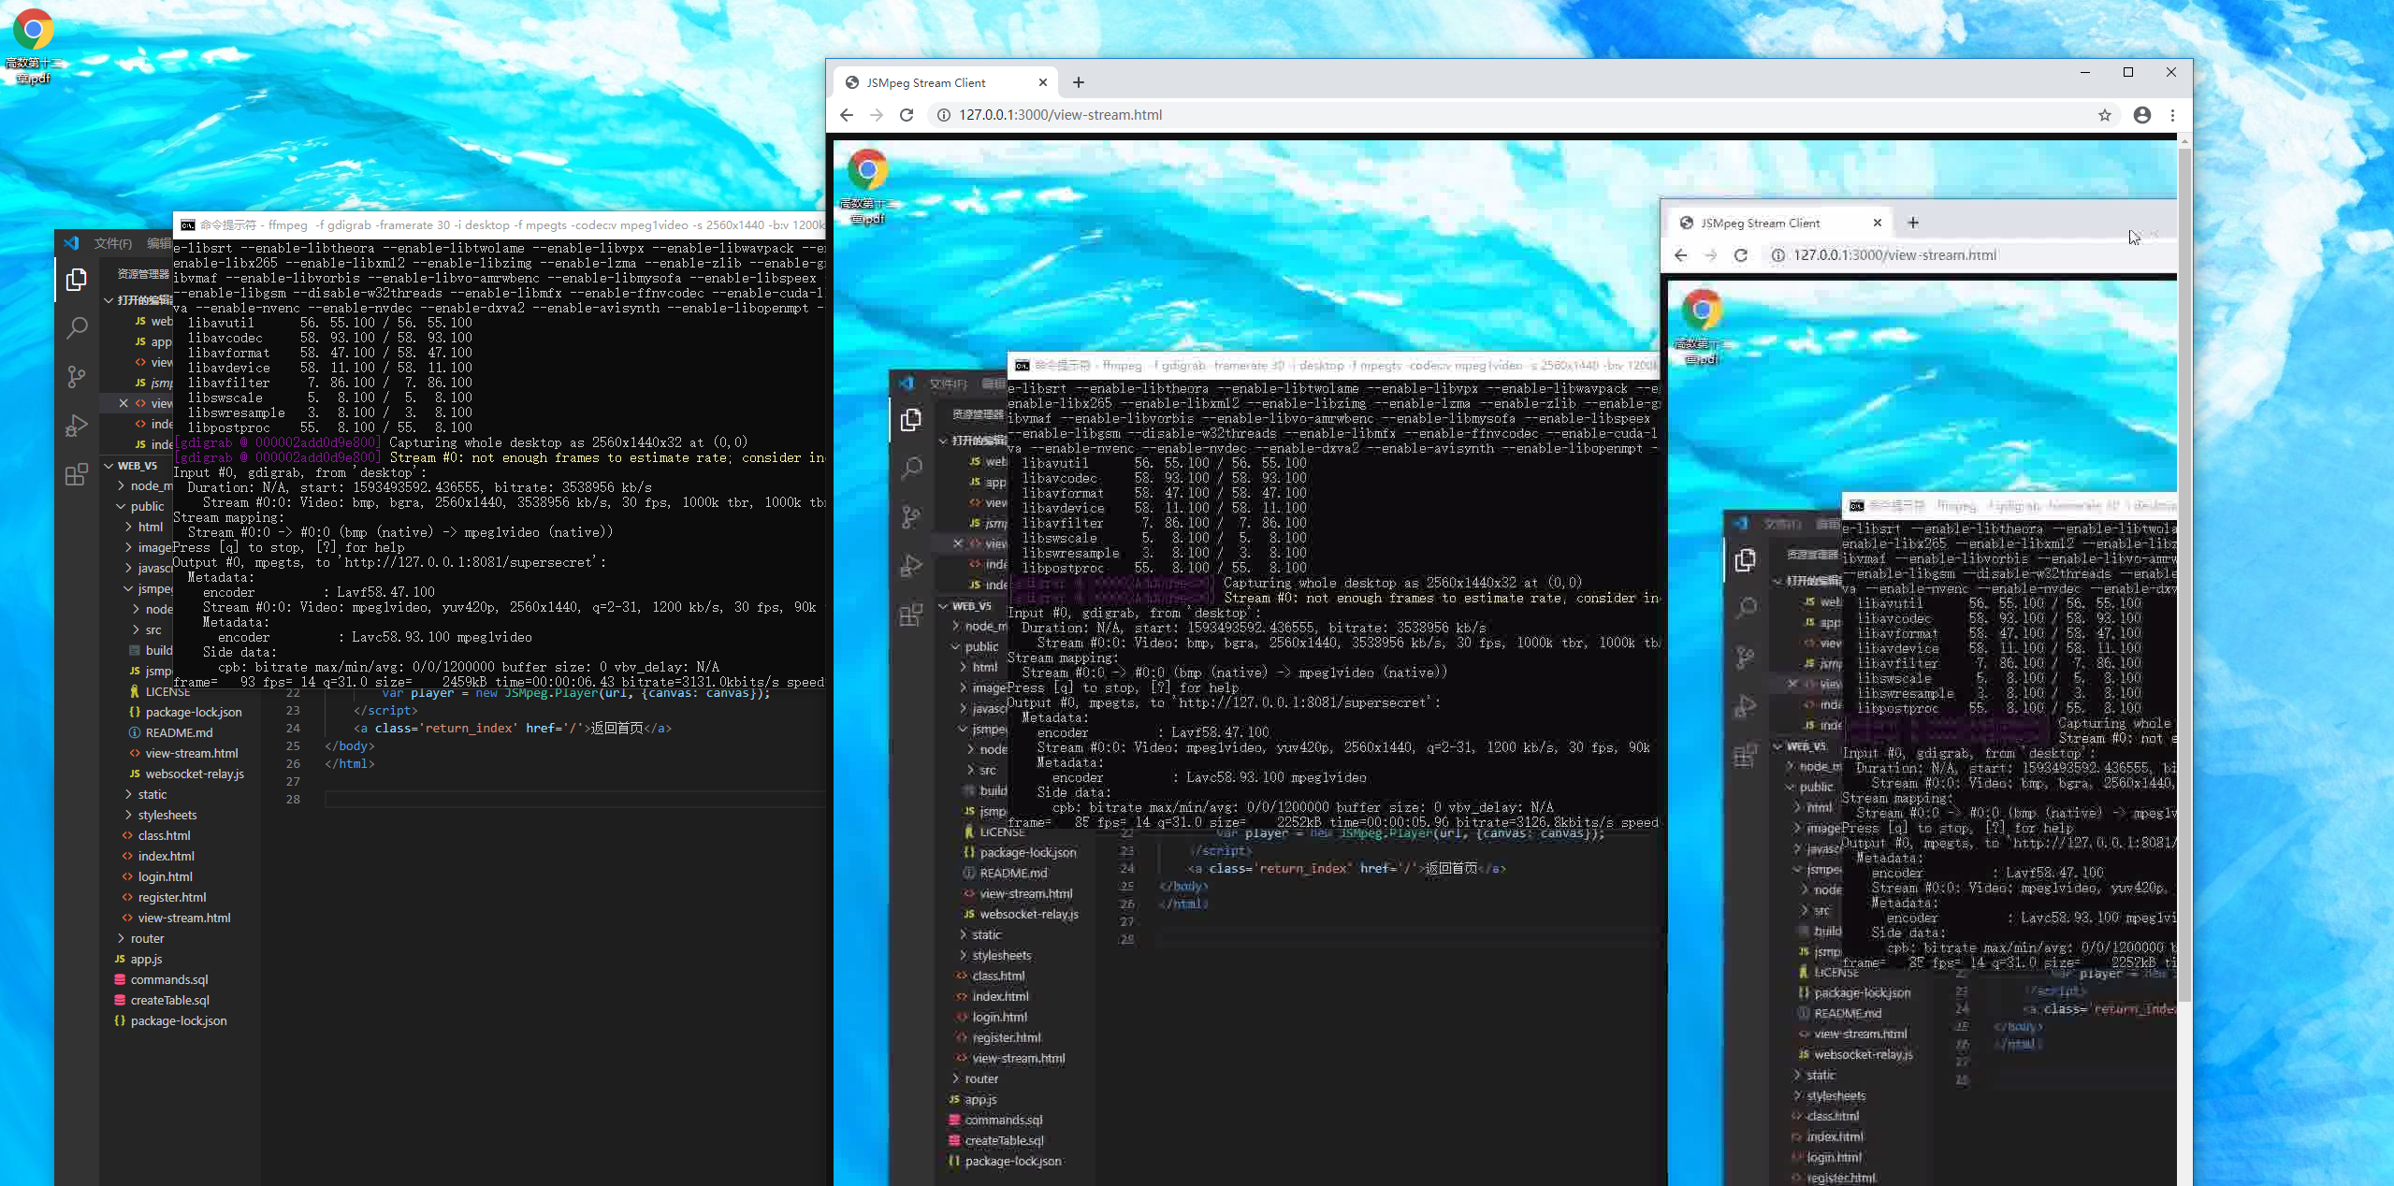Screen dimensions: 2394x1186
Task: Open Search in leftmost VS Code activity bar
Action: point(77,328)
